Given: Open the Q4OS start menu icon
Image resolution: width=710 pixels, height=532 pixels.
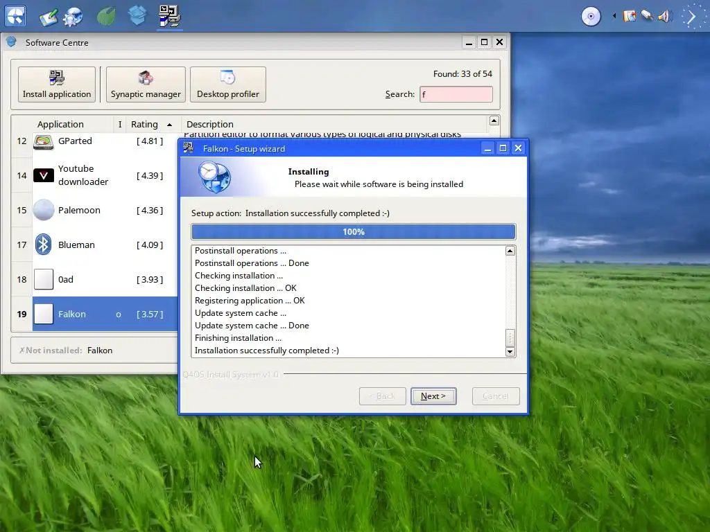Looking at the screenshot, I should click(x=15, y=16).
